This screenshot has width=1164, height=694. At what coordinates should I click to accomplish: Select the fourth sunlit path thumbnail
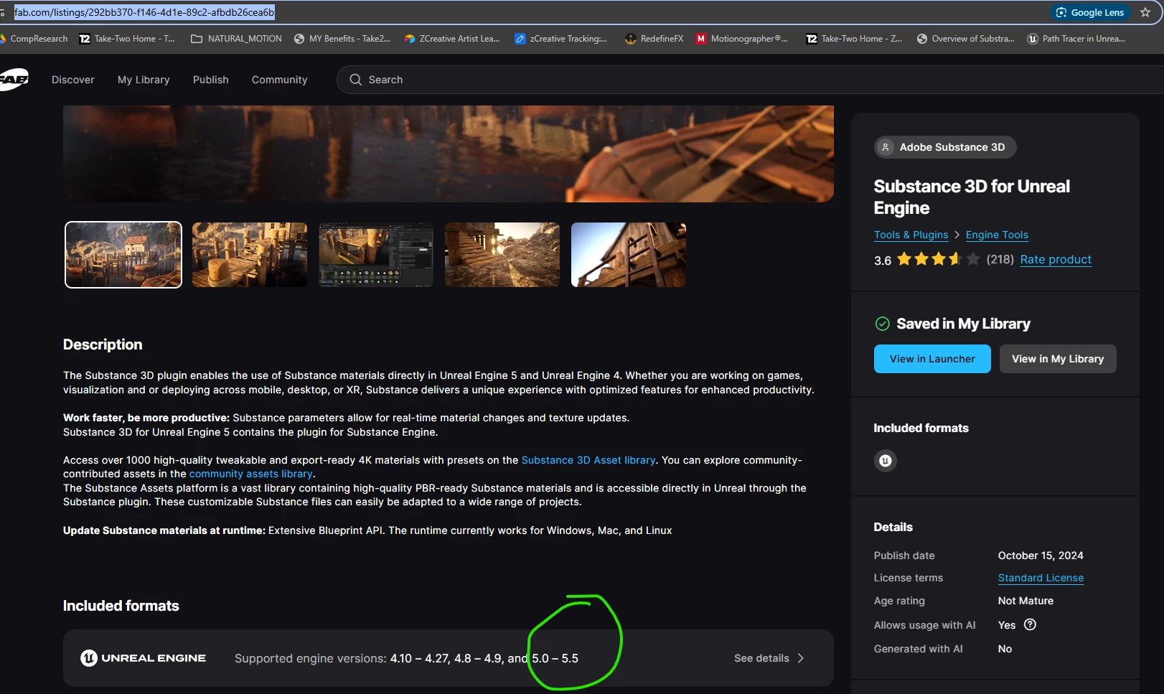tap(502, 255)
